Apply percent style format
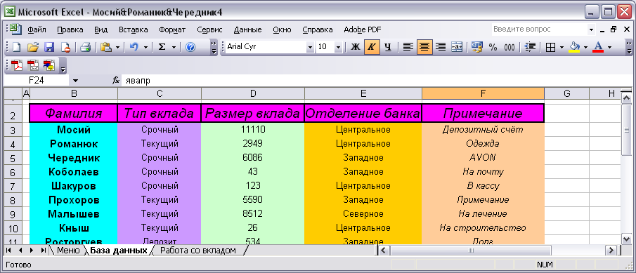This screenshot has width=636, height=273. pyautogui.click(x=493, y=48)
